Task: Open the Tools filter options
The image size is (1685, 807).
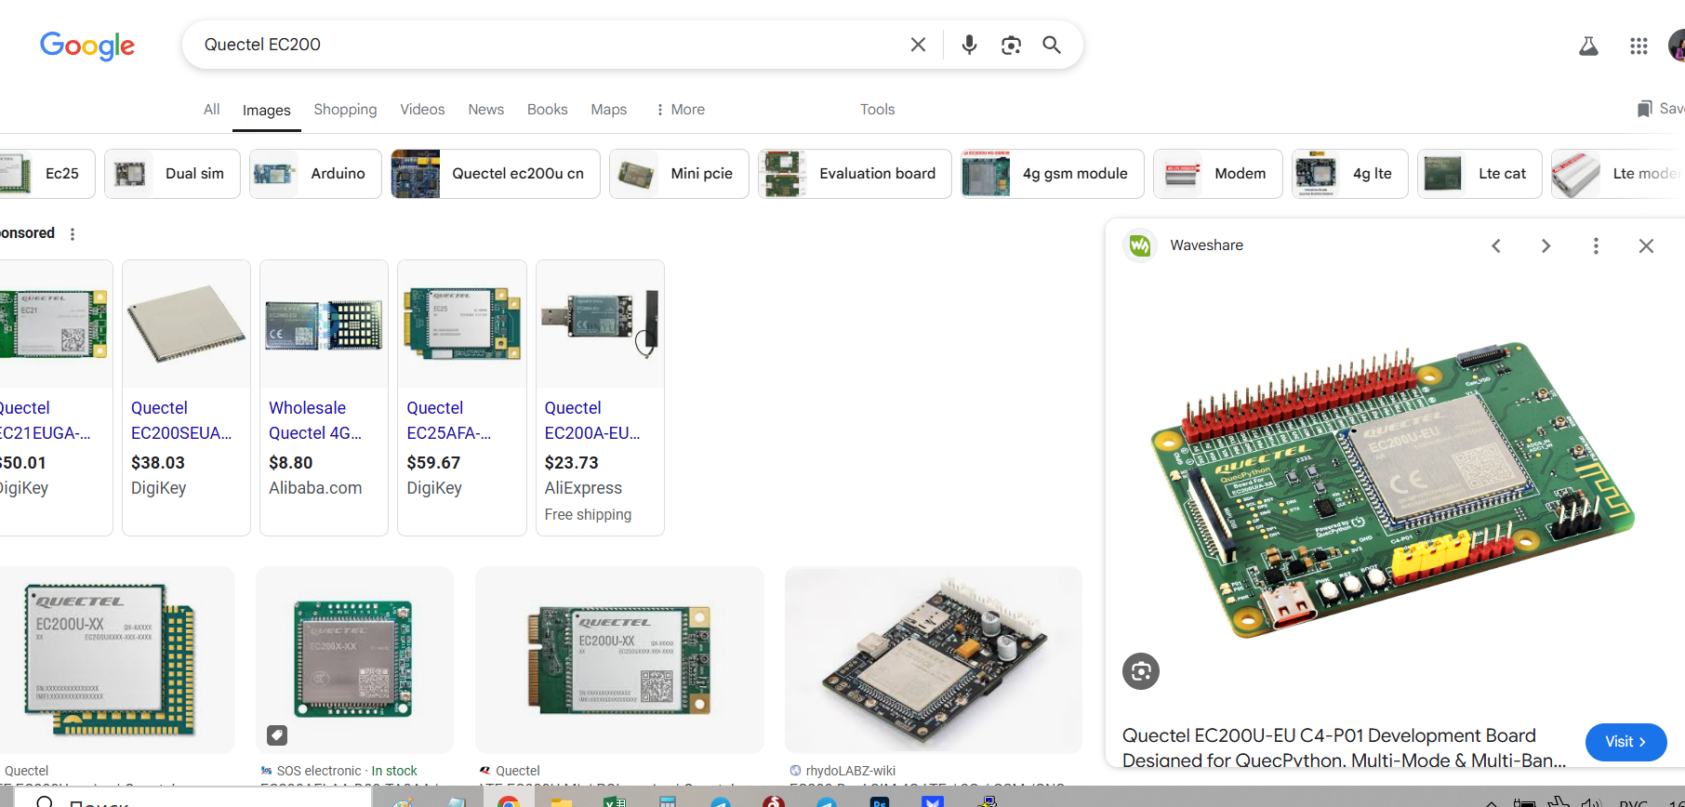Action: pos(877,110)
